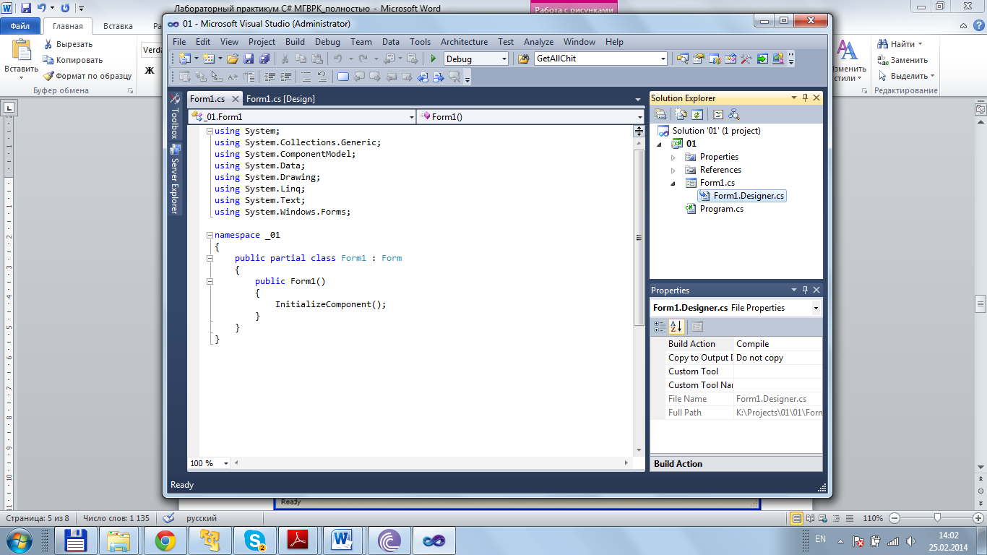Click View Code icon in Solution Explorer

[x=717, y=114]
